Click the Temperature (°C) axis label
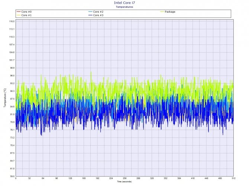The height and width of the screenshot is (186, 249). (5, 98)
